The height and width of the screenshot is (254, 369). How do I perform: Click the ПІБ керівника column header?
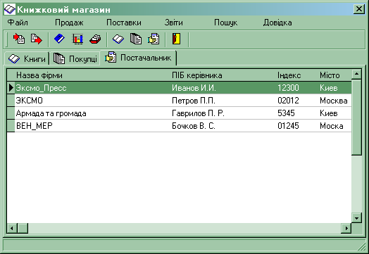(x=223, y=75)
